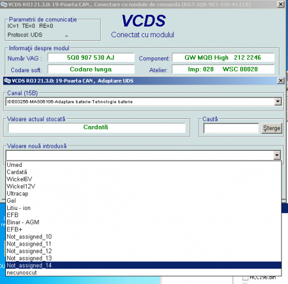Select 'Ultracap' battery option
This screenshot has width=288, height=284.
pos(143,193)
